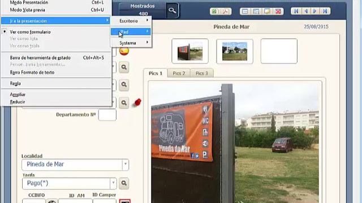
Task: Go to the next record arrow
Action: (x=315, y=11)
